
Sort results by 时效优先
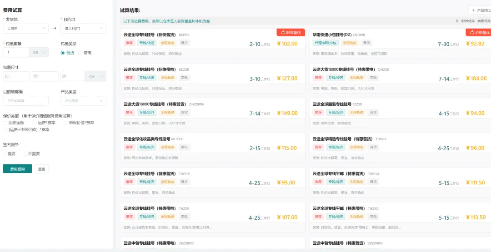[468, 21]
